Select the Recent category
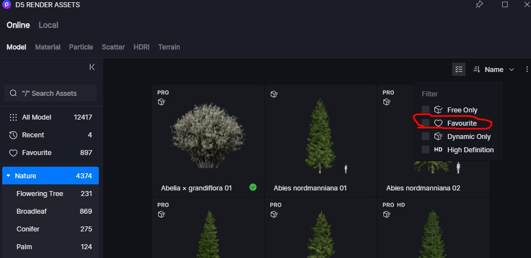 [x=50, y=135]
